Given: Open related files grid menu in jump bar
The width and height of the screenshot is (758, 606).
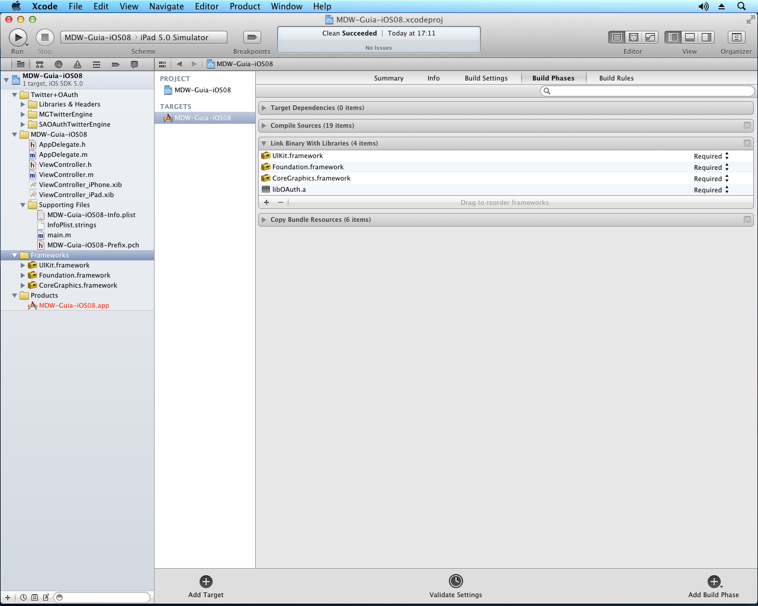Looking at the screenshot, I should [162, 64].
